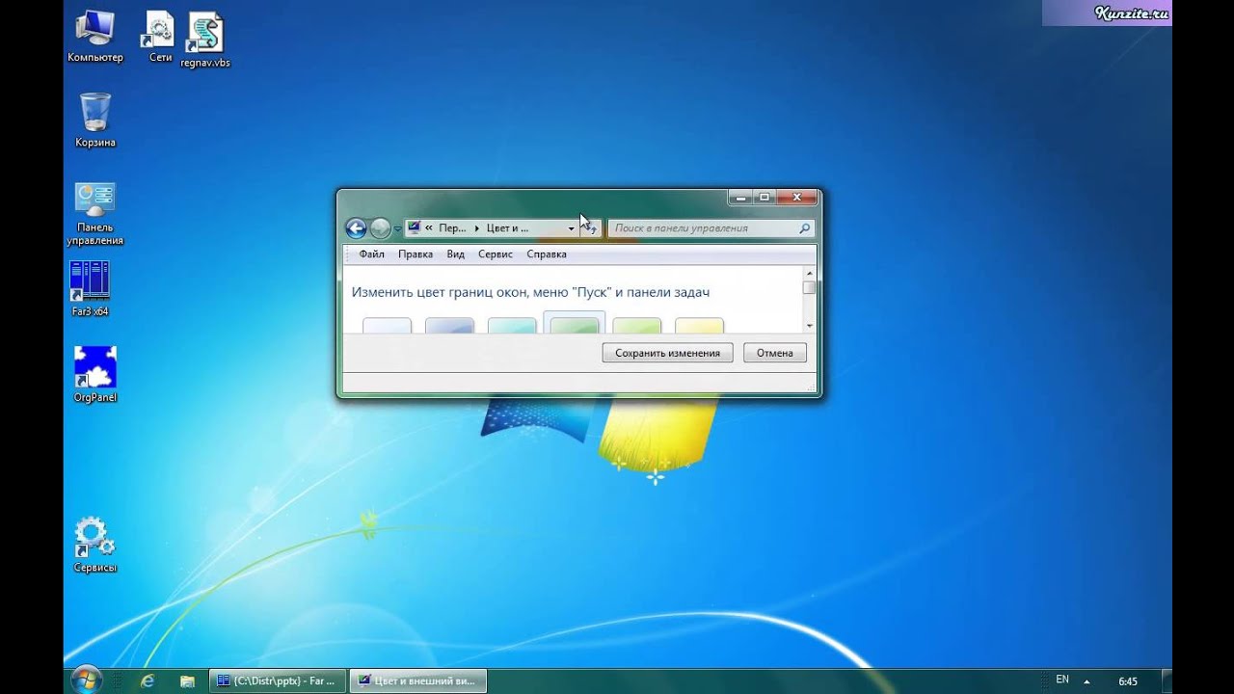Select the regnav.vbs script icon
The height and width of the screenshot is (694, 1234).
[204, 40]
